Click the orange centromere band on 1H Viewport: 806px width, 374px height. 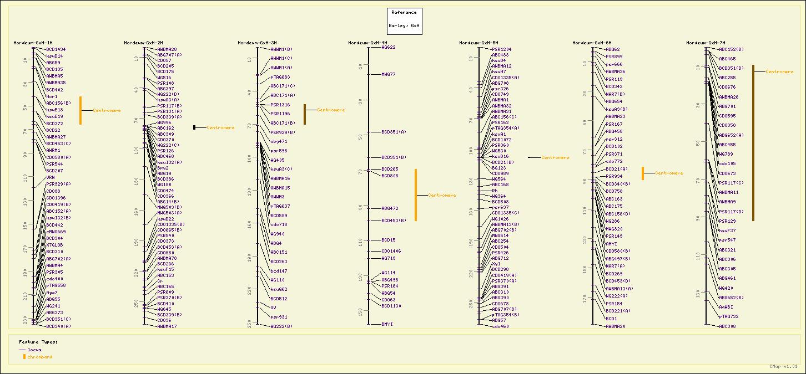[80, 110]
